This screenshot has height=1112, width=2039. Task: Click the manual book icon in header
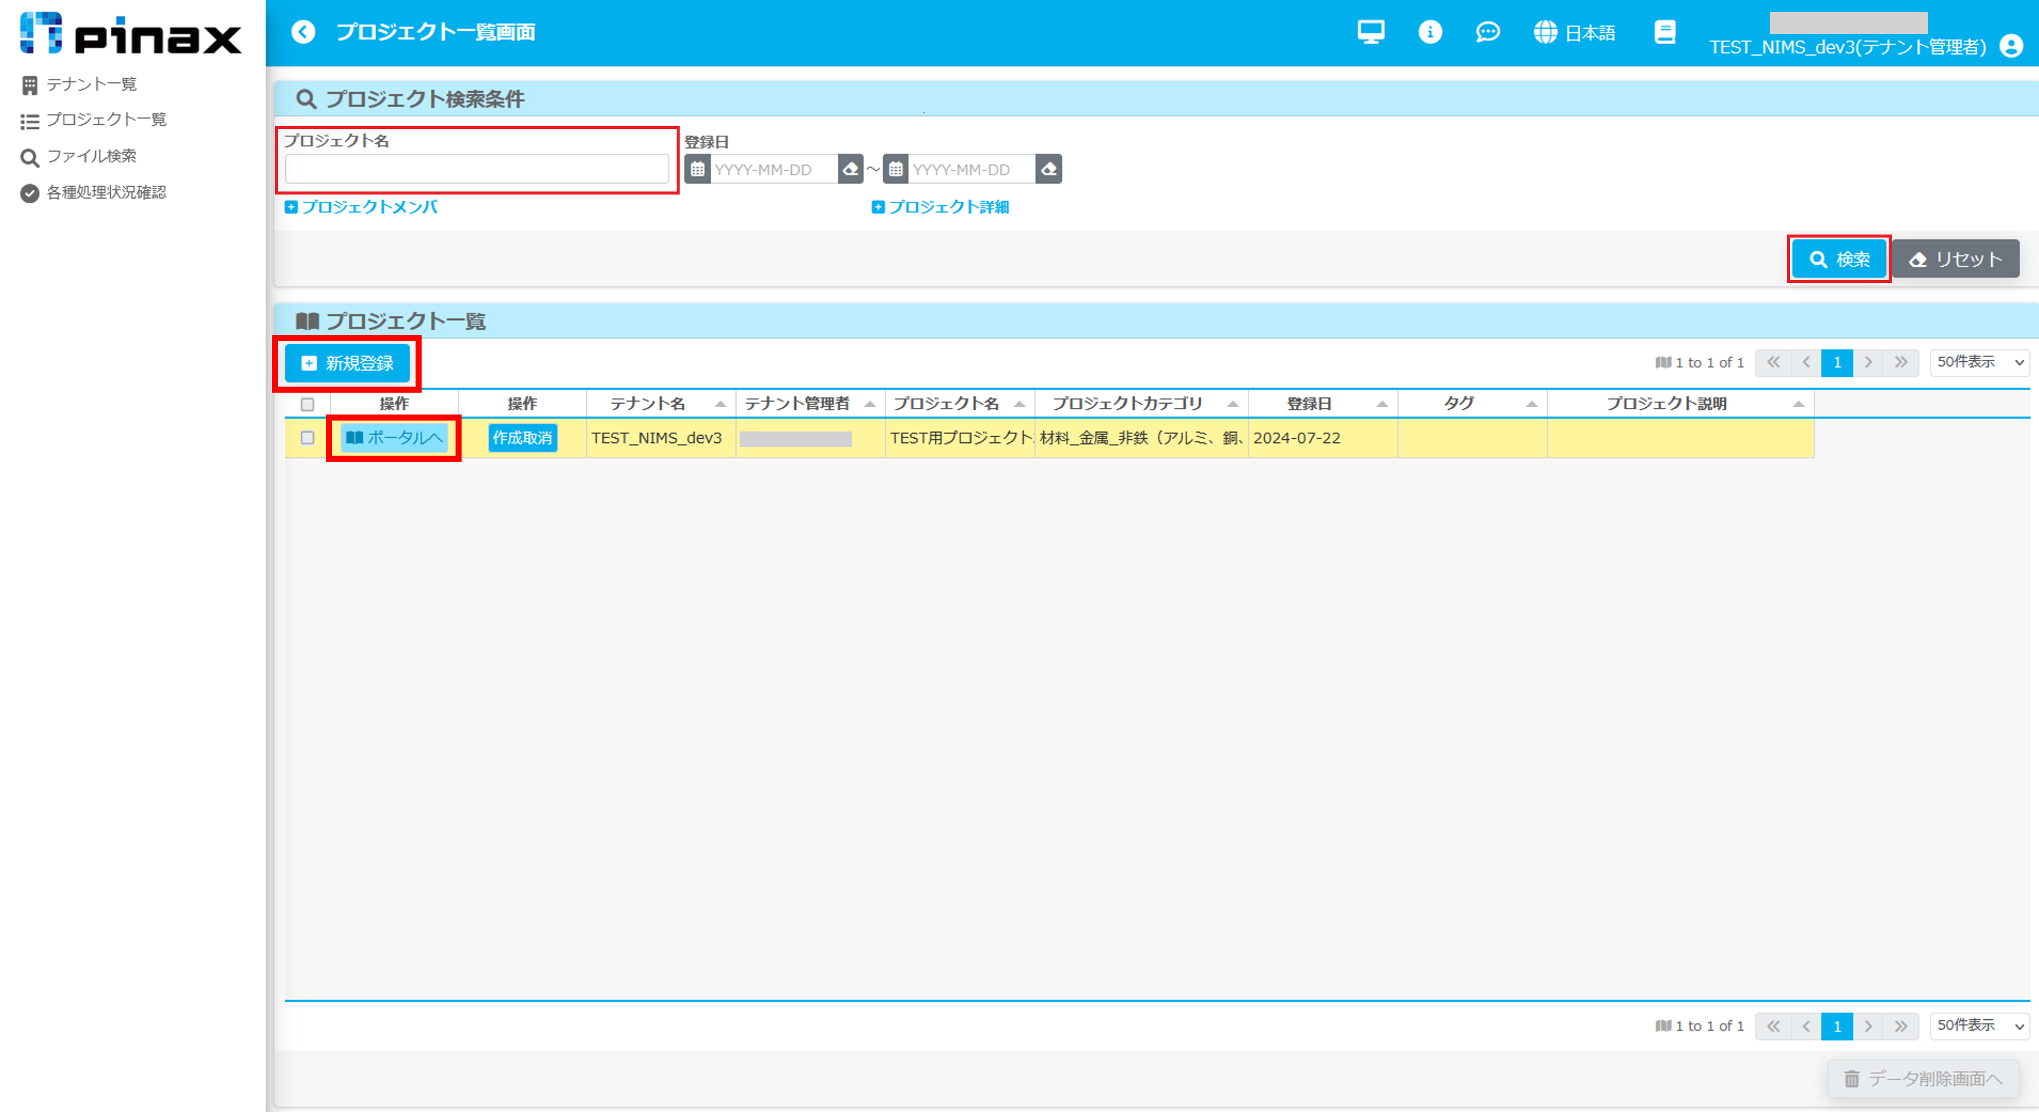click(x=1665, y=33)
